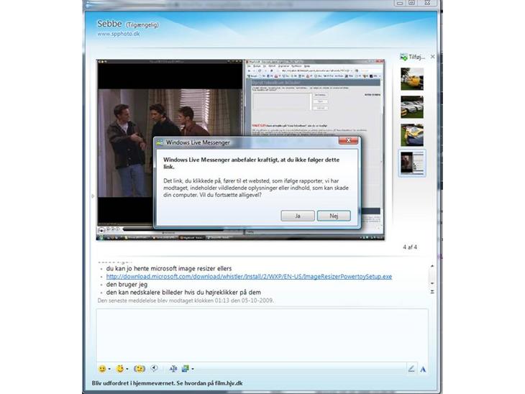Open the ImageResizerPowertoySetup.exe download link
The width and height of the screenshot is (525, 394).
click(249, 276)
